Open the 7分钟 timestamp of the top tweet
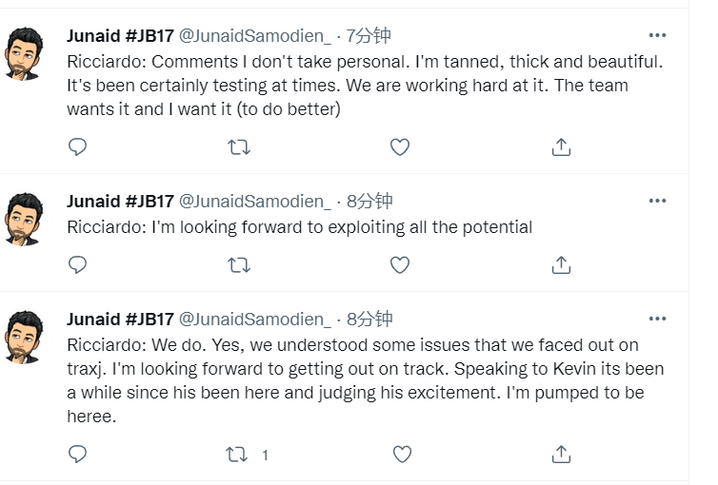This screenshot has width=718, height=485. (x=369, y=35)
